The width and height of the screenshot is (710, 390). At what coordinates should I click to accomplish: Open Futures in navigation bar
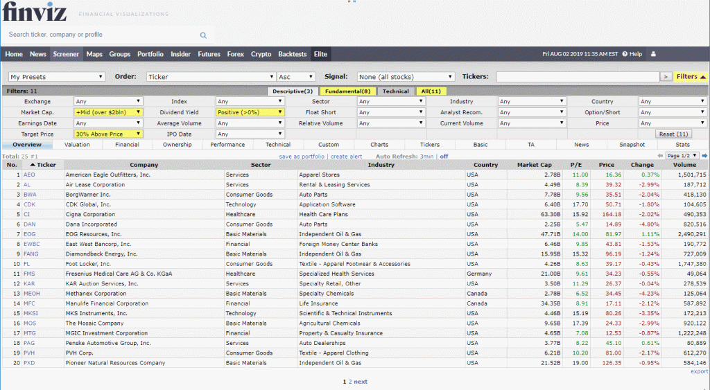pyautogui.click(x=209, y=54)
